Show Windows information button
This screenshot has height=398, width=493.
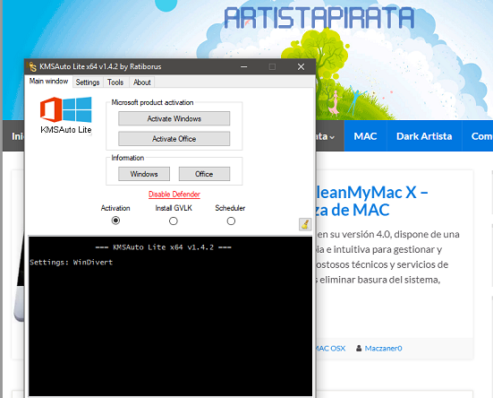[144, 174]
